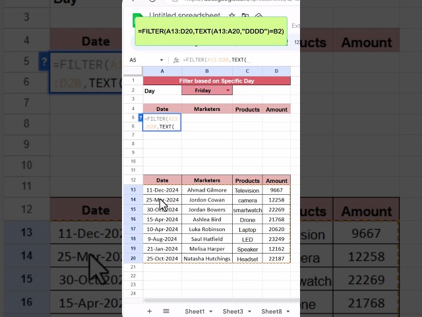Select the '11-Dec-2024' date cell
The height and width of the screenshot is (317, 422).
click(x=162, y=190)
